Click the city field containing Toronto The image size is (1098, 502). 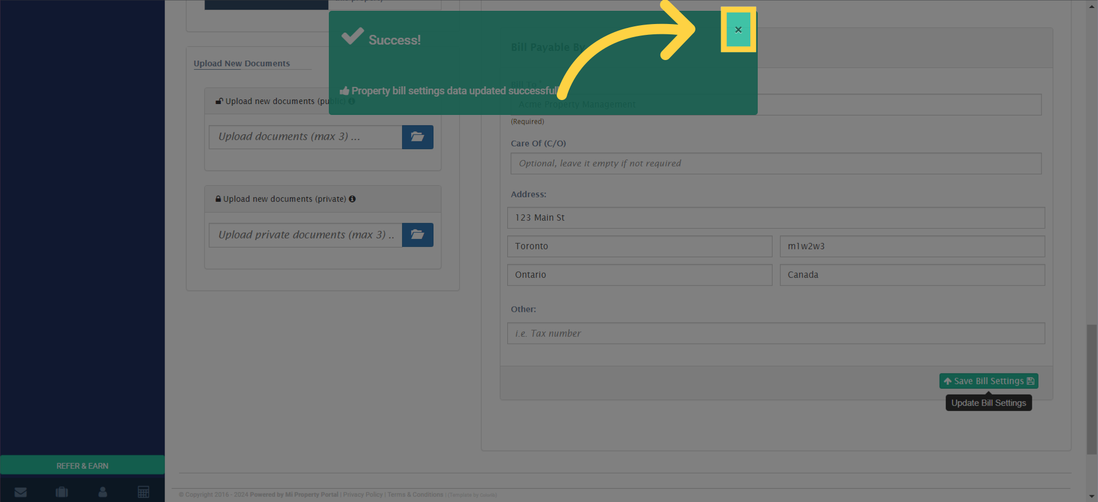coord(639,246)
